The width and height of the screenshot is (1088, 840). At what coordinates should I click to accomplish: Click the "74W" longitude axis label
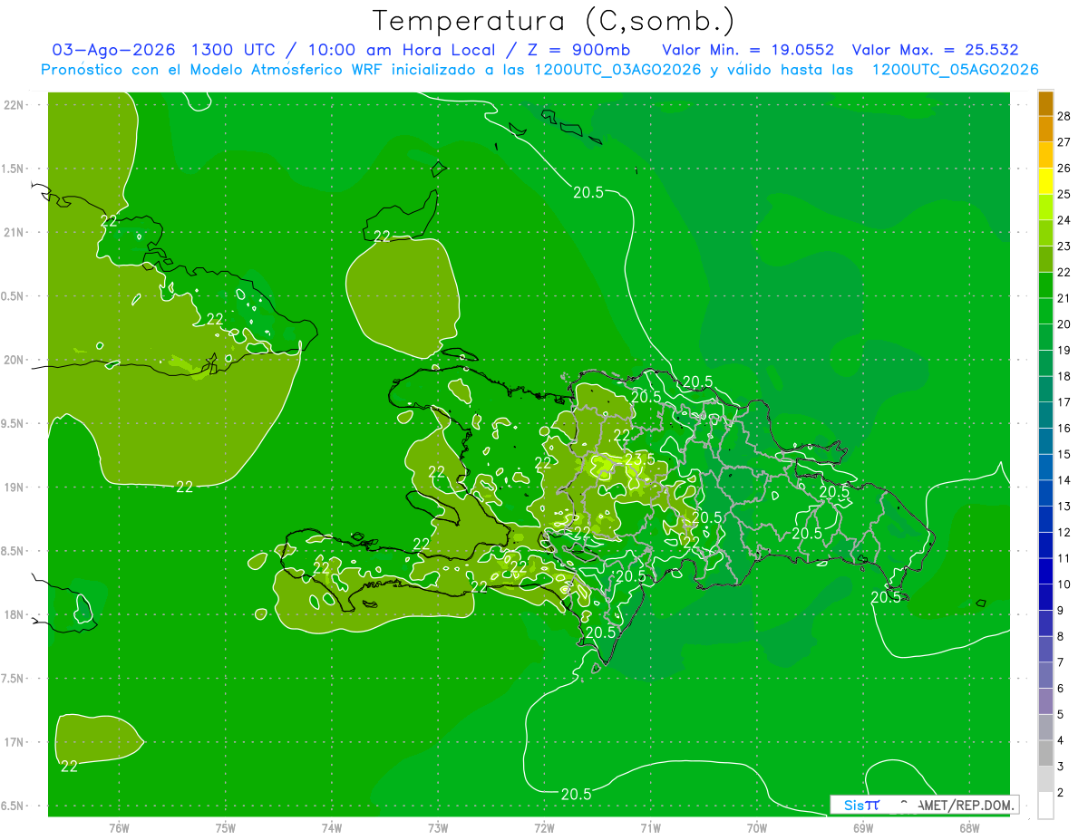point(332,828)
